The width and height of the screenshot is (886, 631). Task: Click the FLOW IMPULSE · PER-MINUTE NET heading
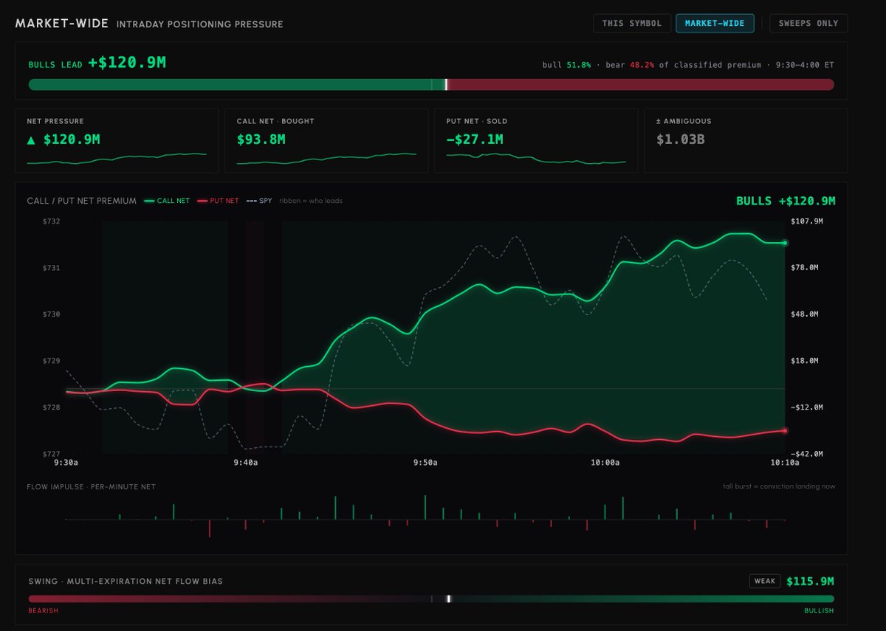pos(92,487)
